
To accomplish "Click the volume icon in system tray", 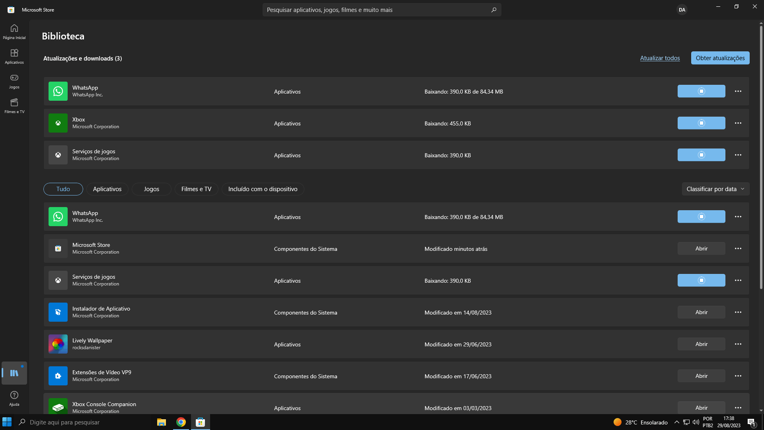I will [696, 422].
